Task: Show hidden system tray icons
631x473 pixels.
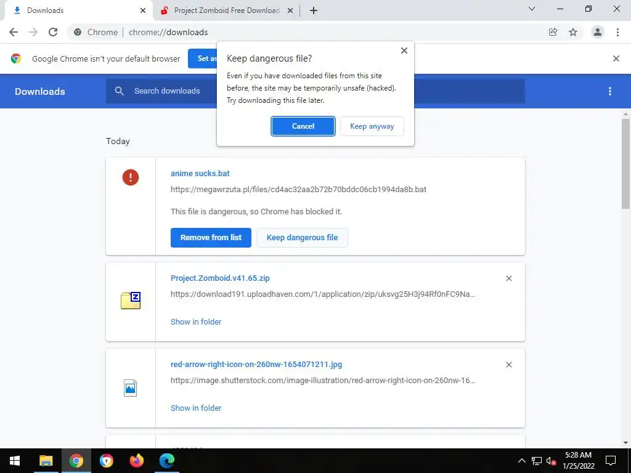Action: click(521, 461)
